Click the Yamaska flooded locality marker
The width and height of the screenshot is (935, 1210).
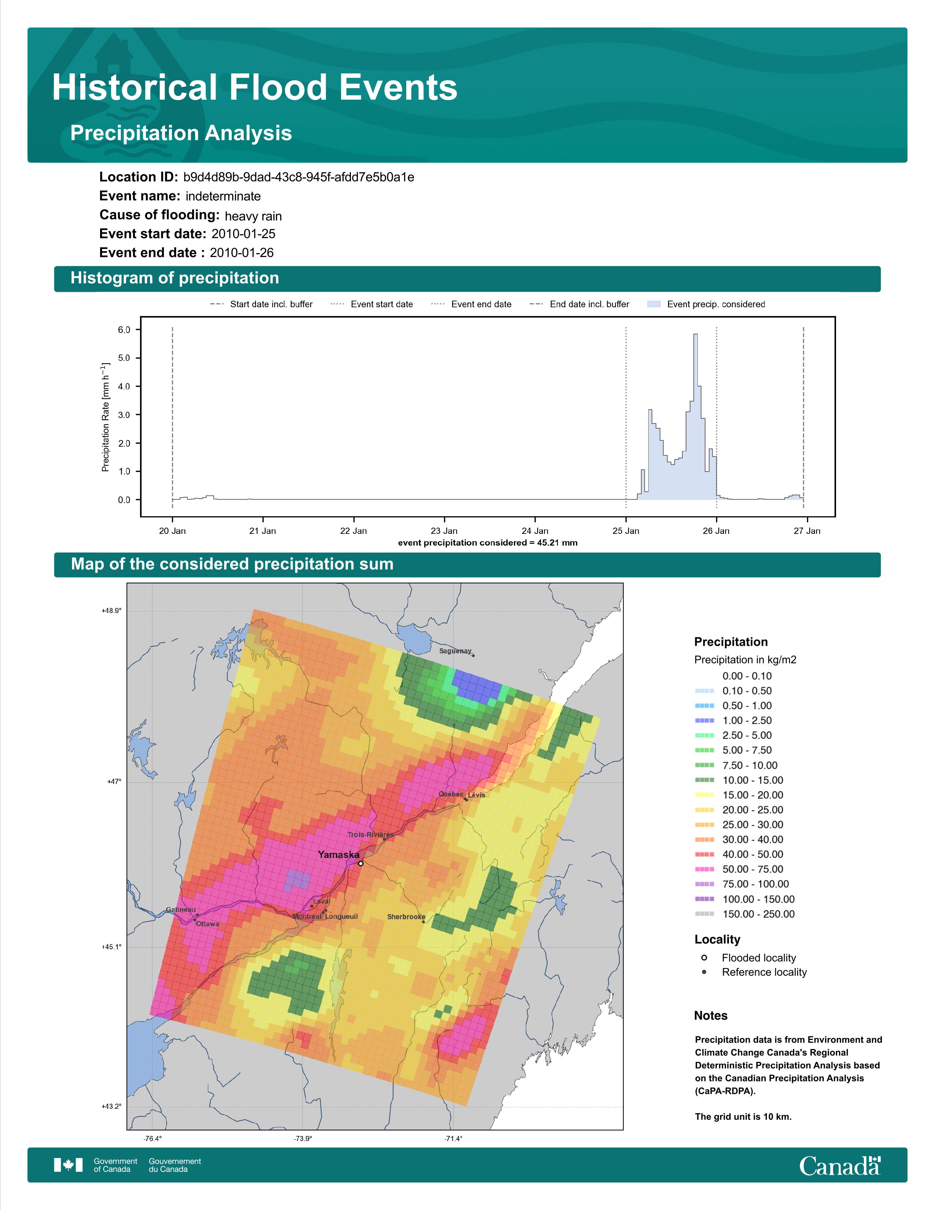coord(360,863)
